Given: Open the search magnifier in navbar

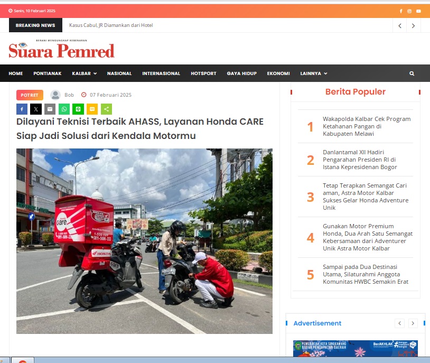Looking at the screenshot, I should [x=412, y=73].
